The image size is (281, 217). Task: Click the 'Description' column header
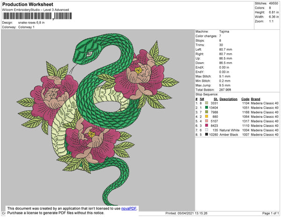(229, 99)
